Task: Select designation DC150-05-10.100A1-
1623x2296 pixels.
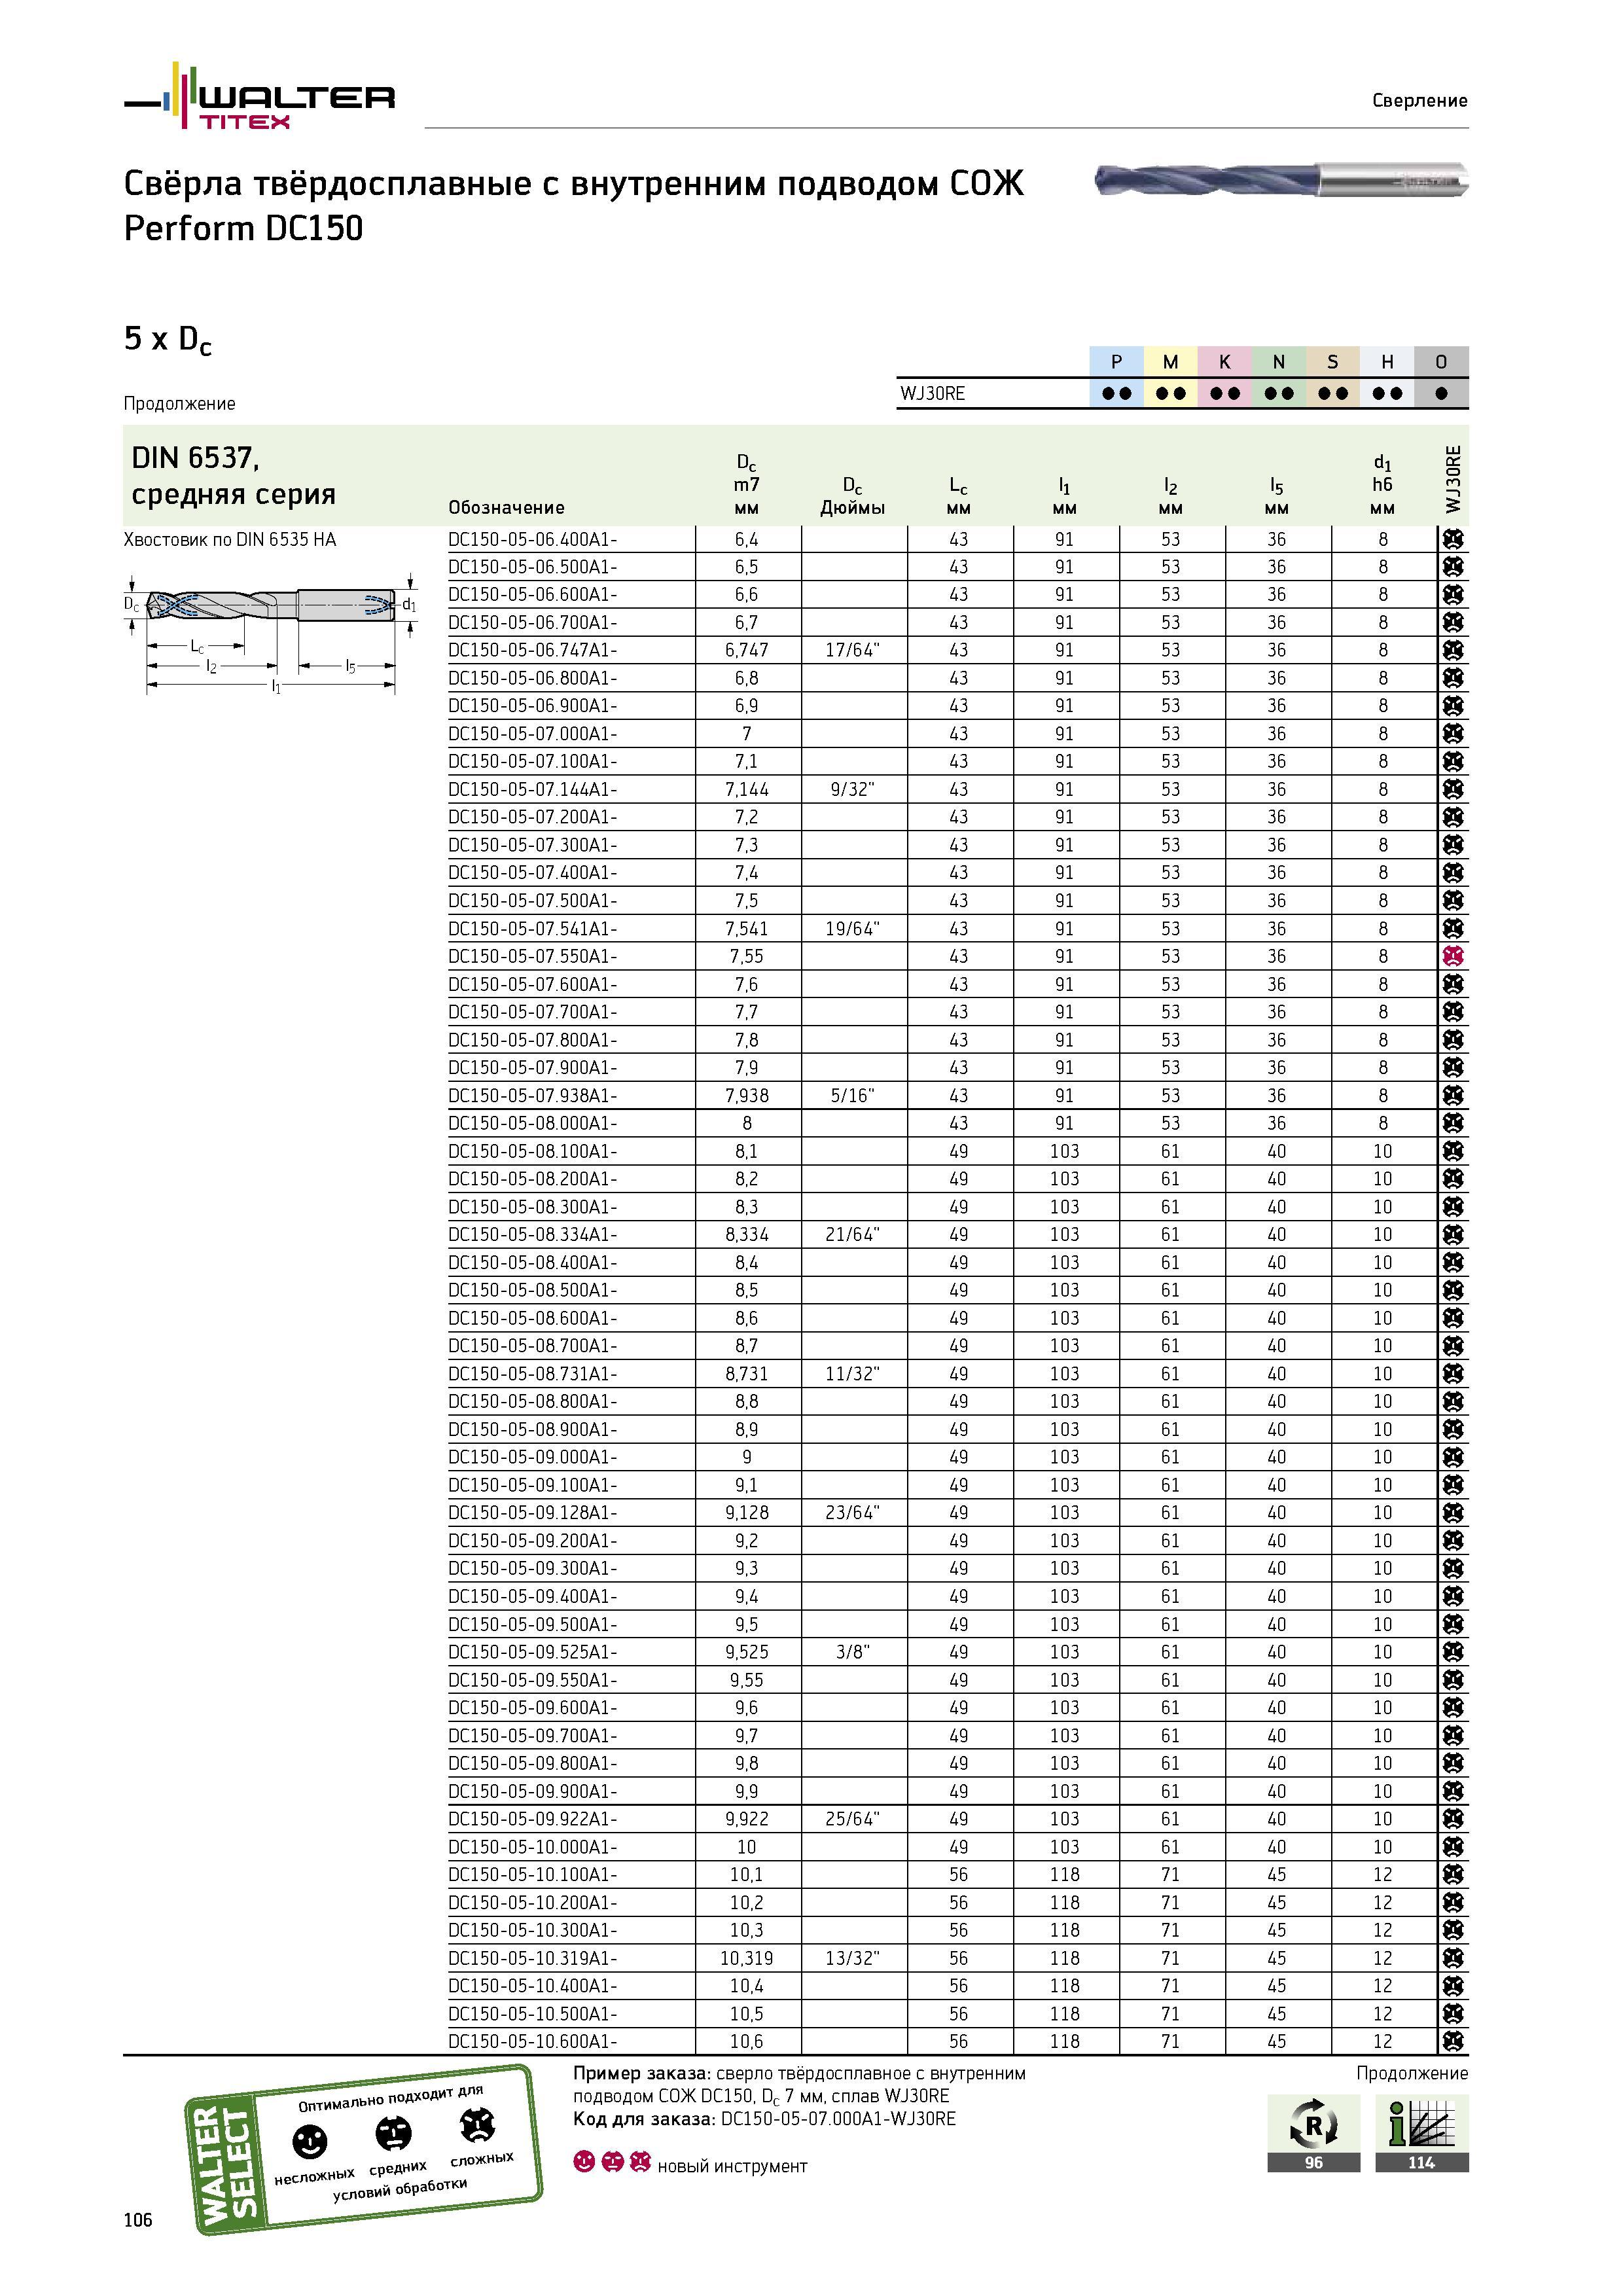Action: (x=532, y=1875)
